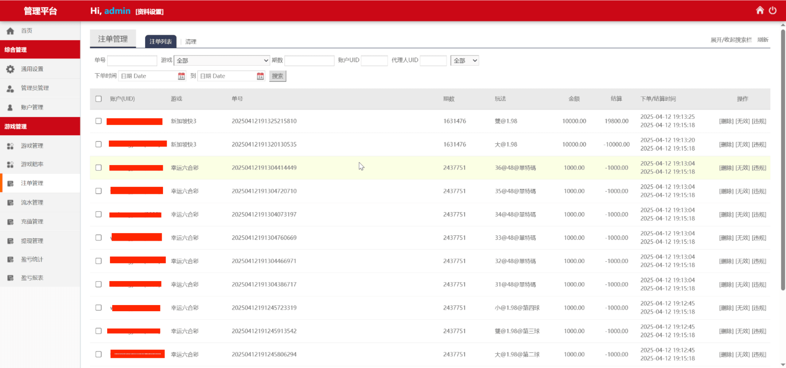Check the row for order 20250412191304414449
This screenshot has height=368, width=786.
coord(98,168)
